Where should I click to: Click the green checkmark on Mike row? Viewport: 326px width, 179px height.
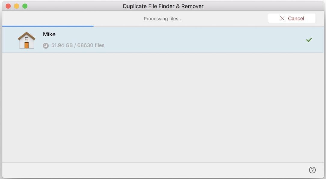pyautogui.click(x=309, y=40)
